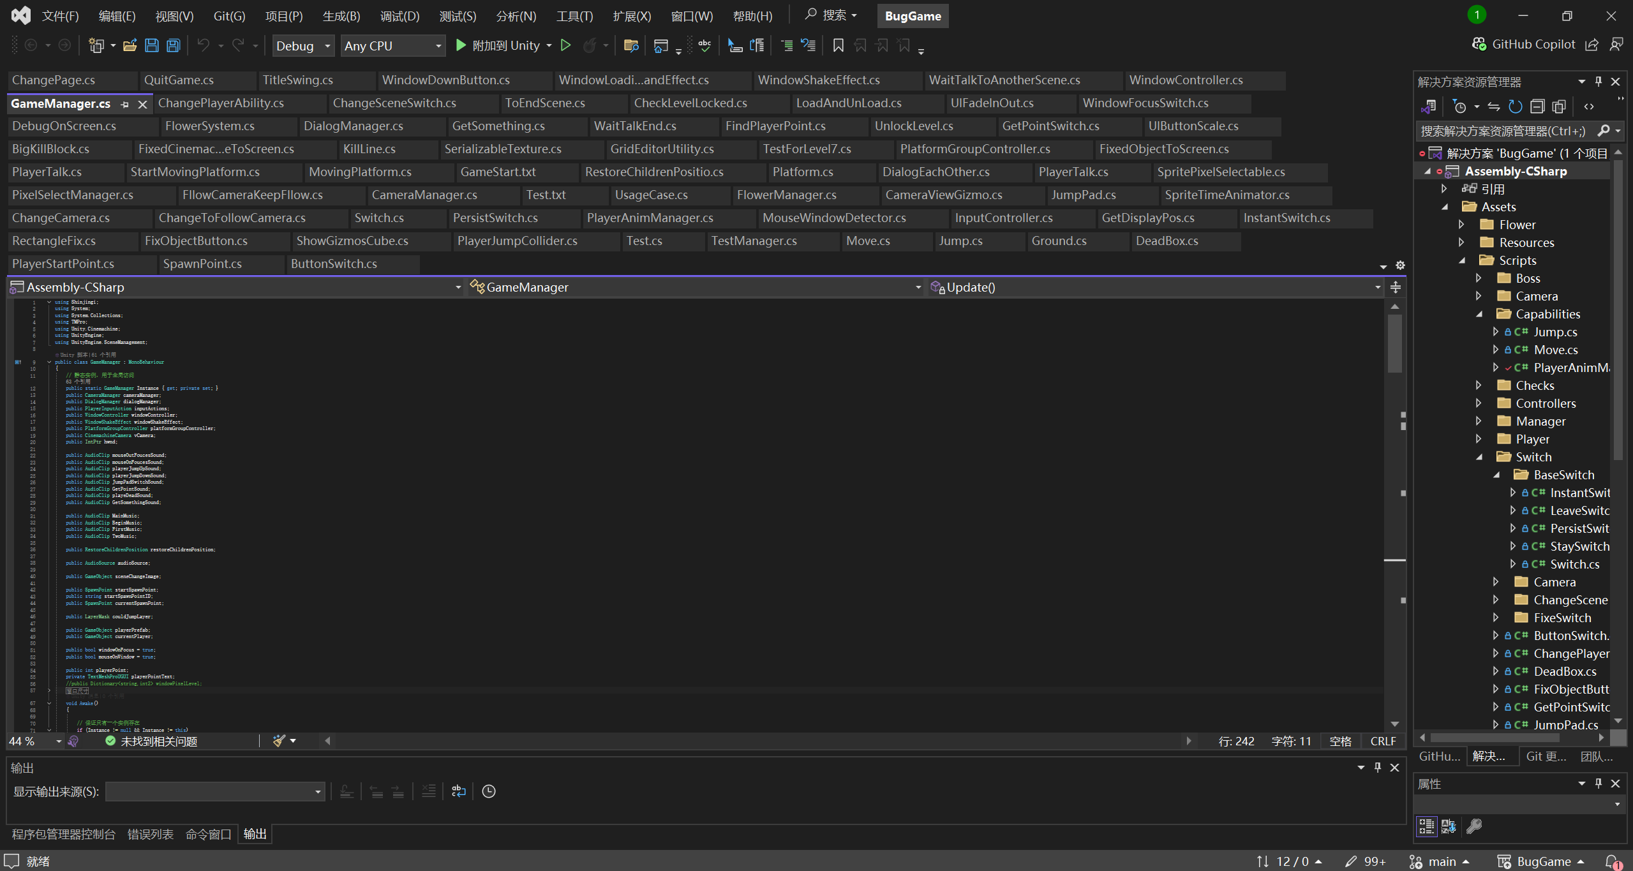Image resolution: width=1633 pixels, height=871 pixels.
Task: Toggle auto-hide pin on Solution Explorer
Action: click(x=1599, y=82)
